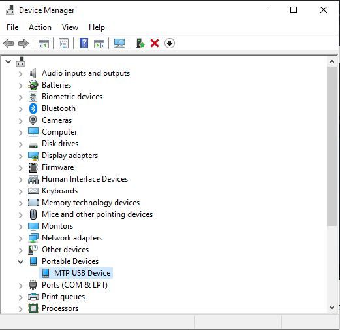Click the Bluetooth logo icon
340x330 pixels.
tap(33, 108)
